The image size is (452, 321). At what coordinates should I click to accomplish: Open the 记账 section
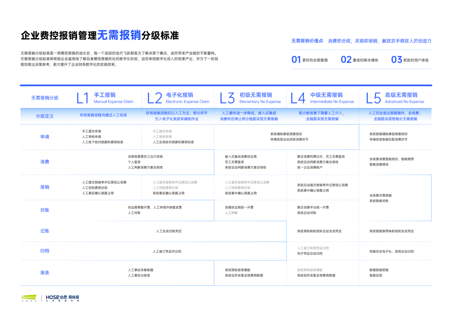pos(44,230)
